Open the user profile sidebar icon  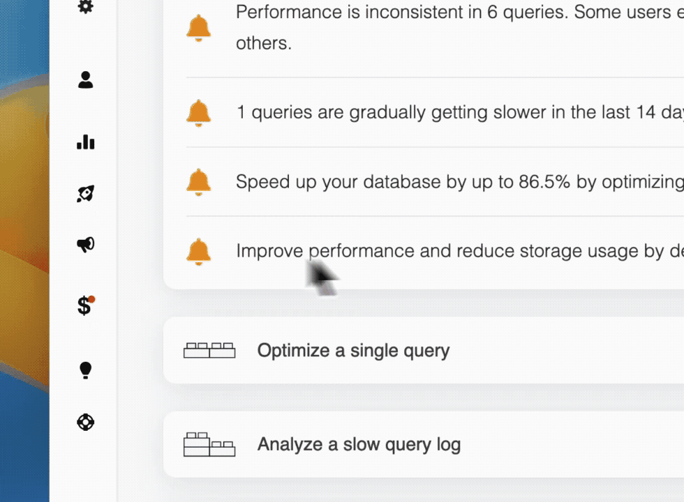click(85, 79)
